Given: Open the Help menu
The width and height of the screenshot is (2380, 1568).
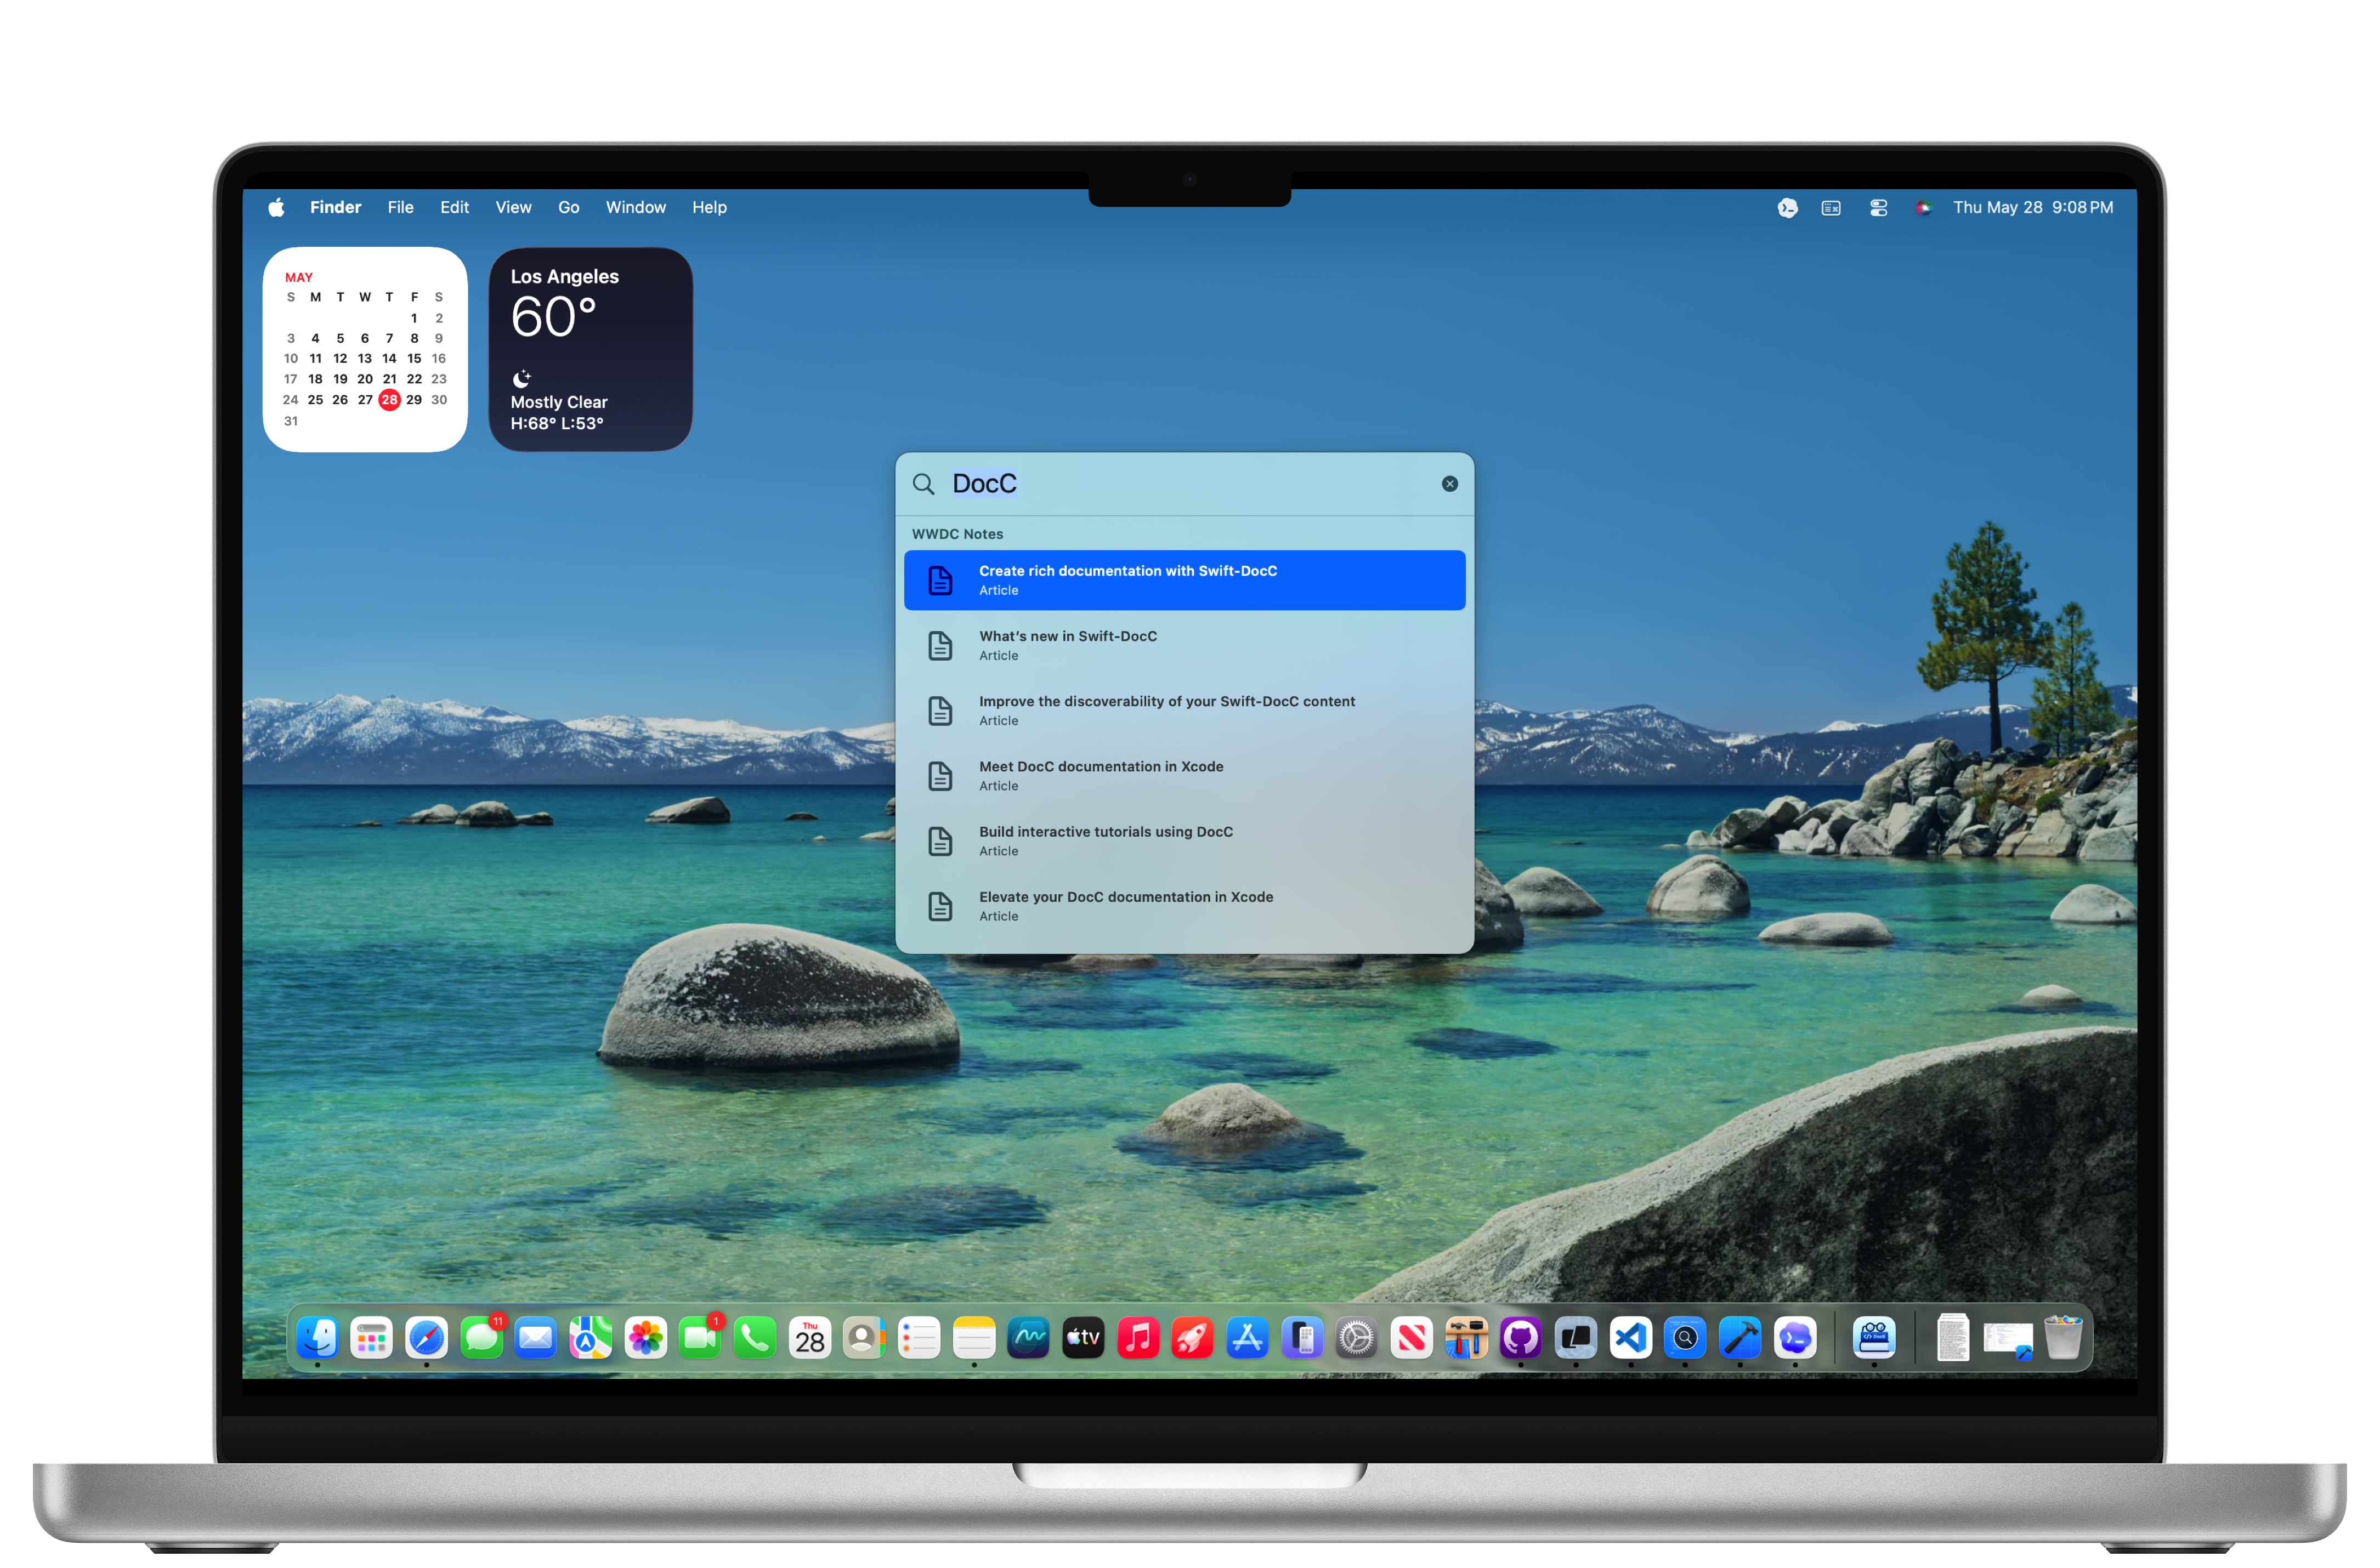Looking at the screenshot, I should (709, 207).
